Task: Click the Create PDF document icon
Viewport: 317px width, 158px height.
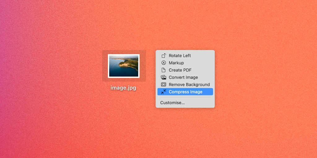Action: point(163,70)
